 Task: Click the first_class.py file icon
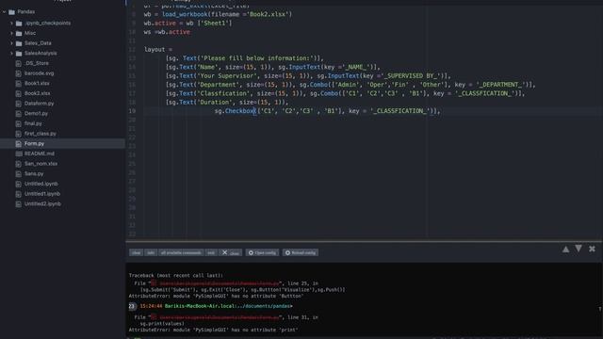pos(19,134)
